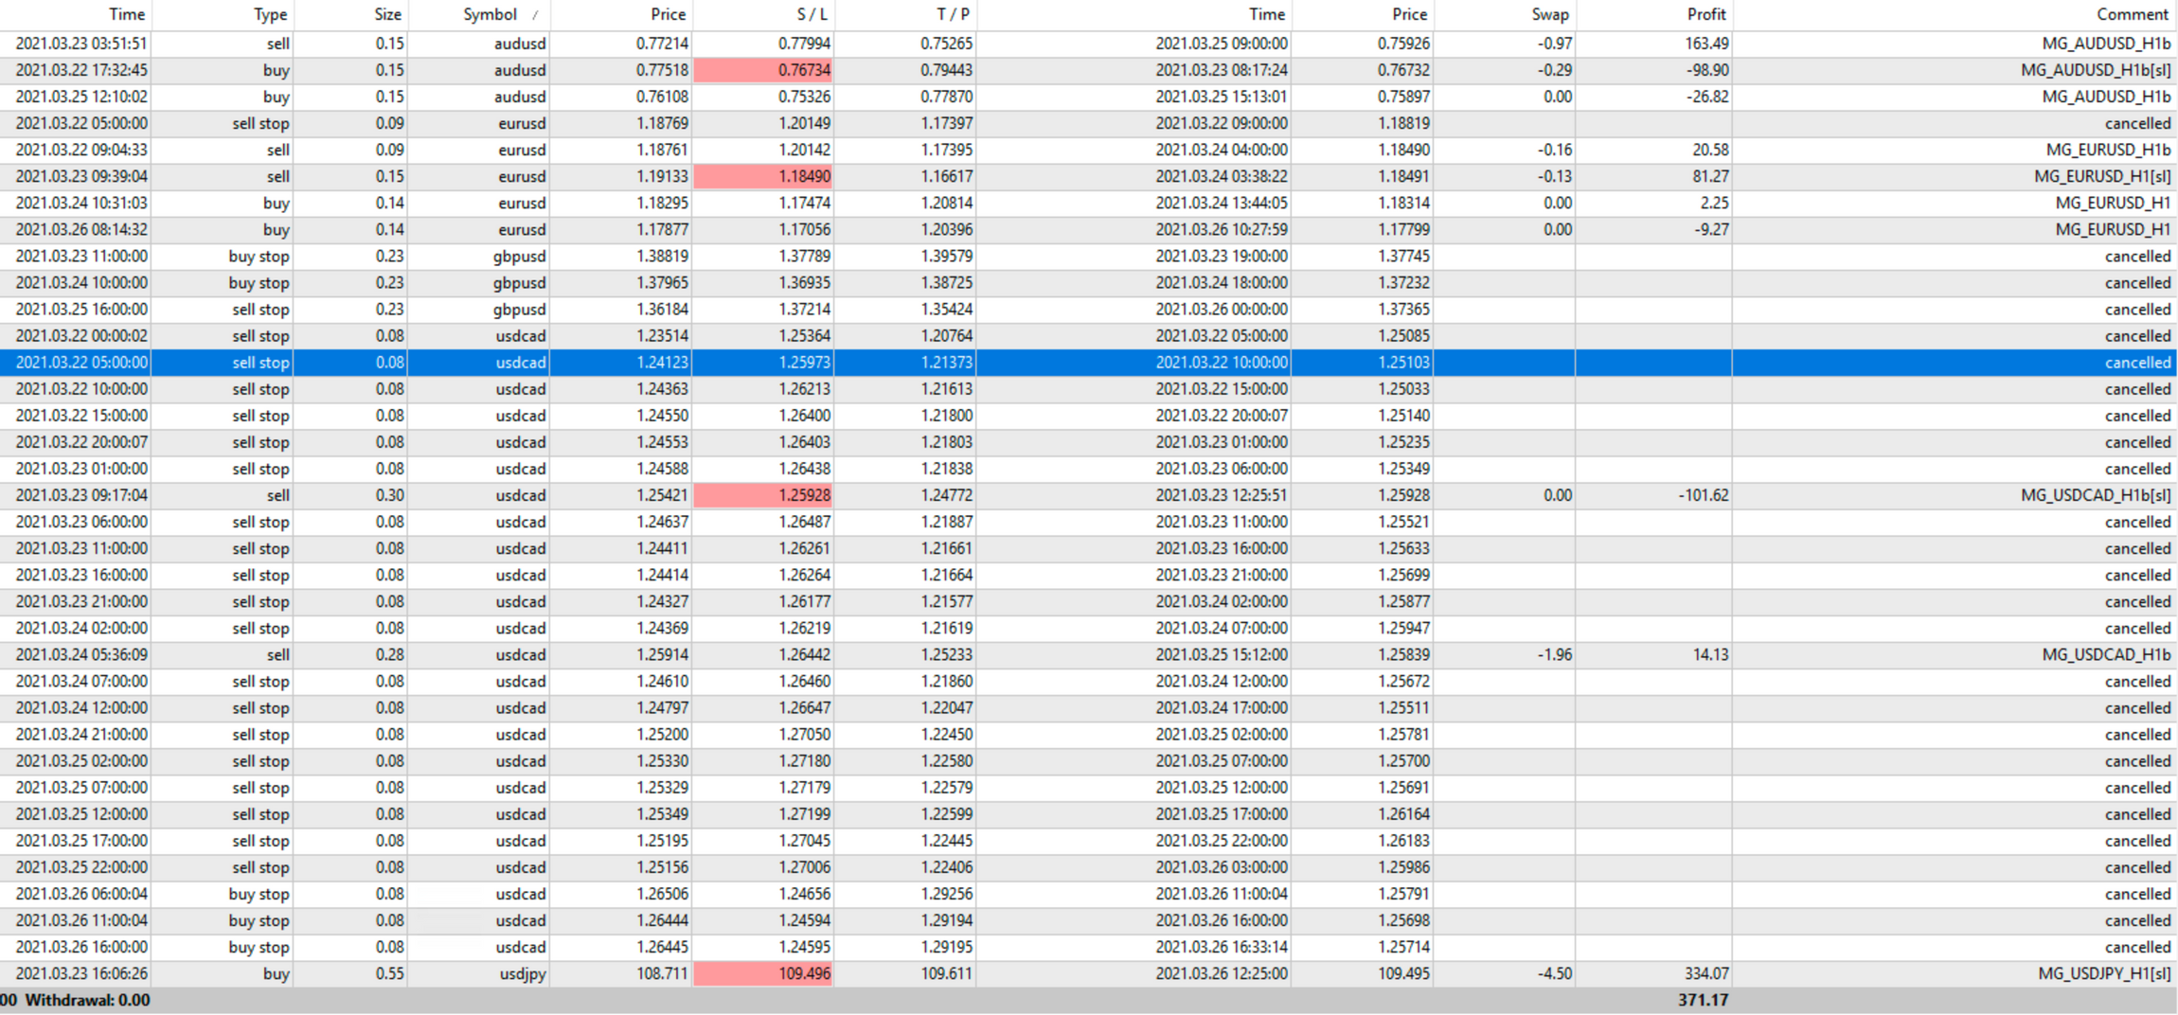Click the open price 1.25914
Image resolution: width=2178 pixels, height=1015 pixels.
[x=662, y=654]
